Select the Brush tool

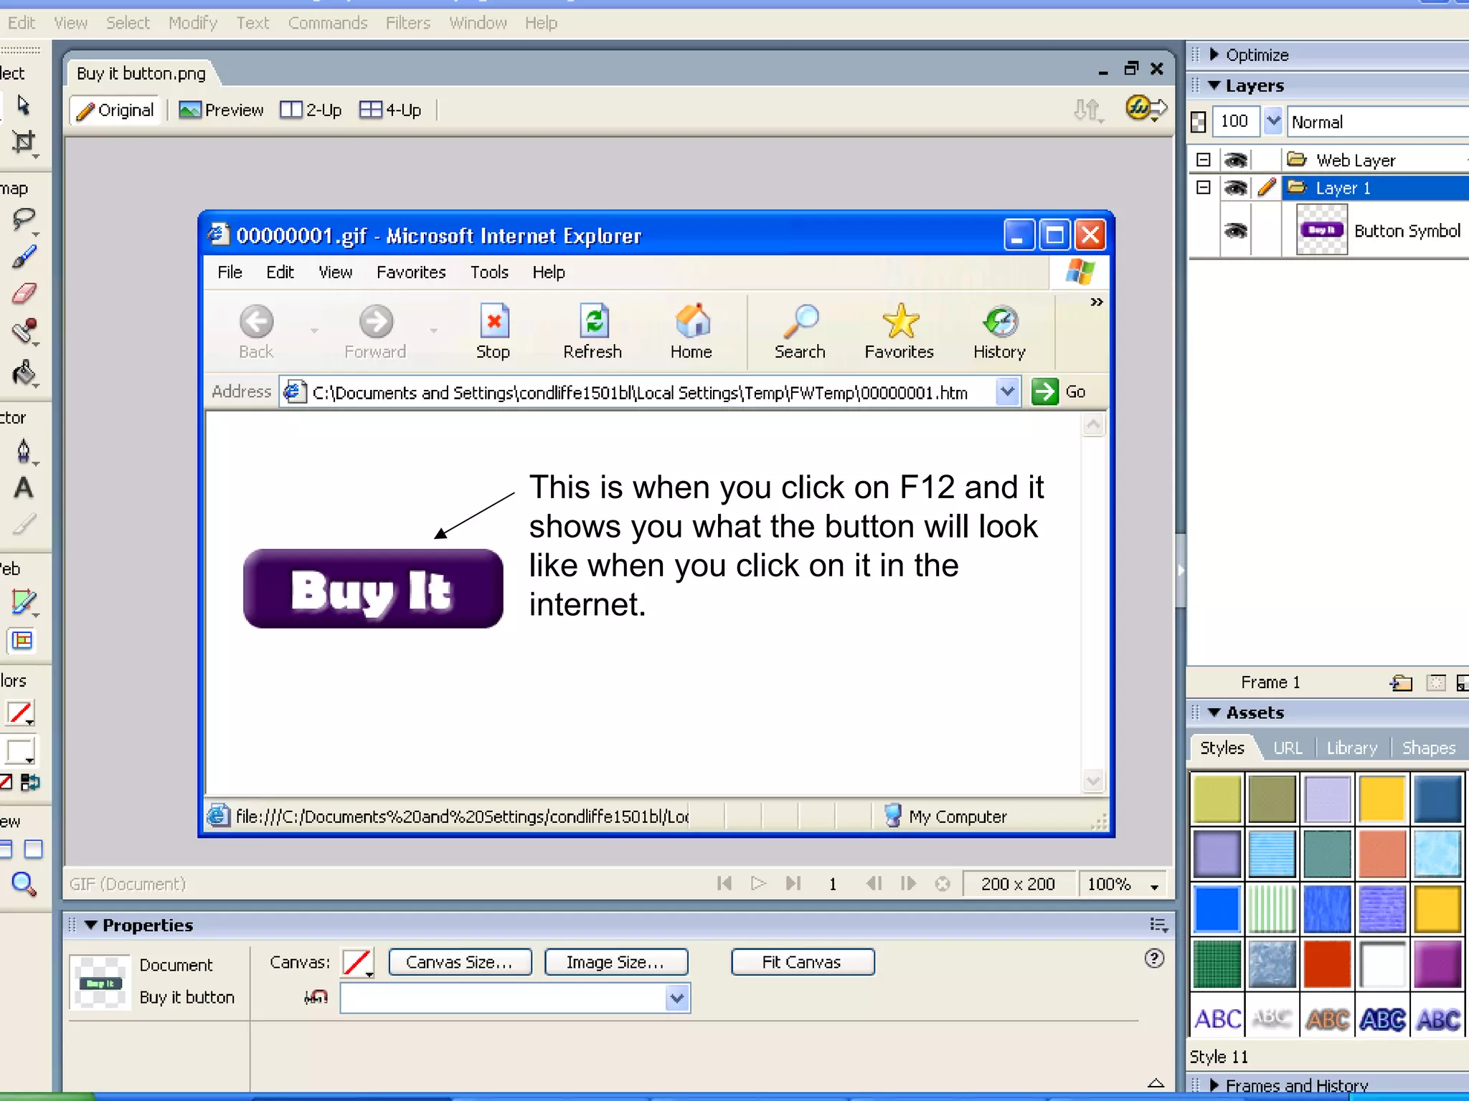tap(24, 256)
